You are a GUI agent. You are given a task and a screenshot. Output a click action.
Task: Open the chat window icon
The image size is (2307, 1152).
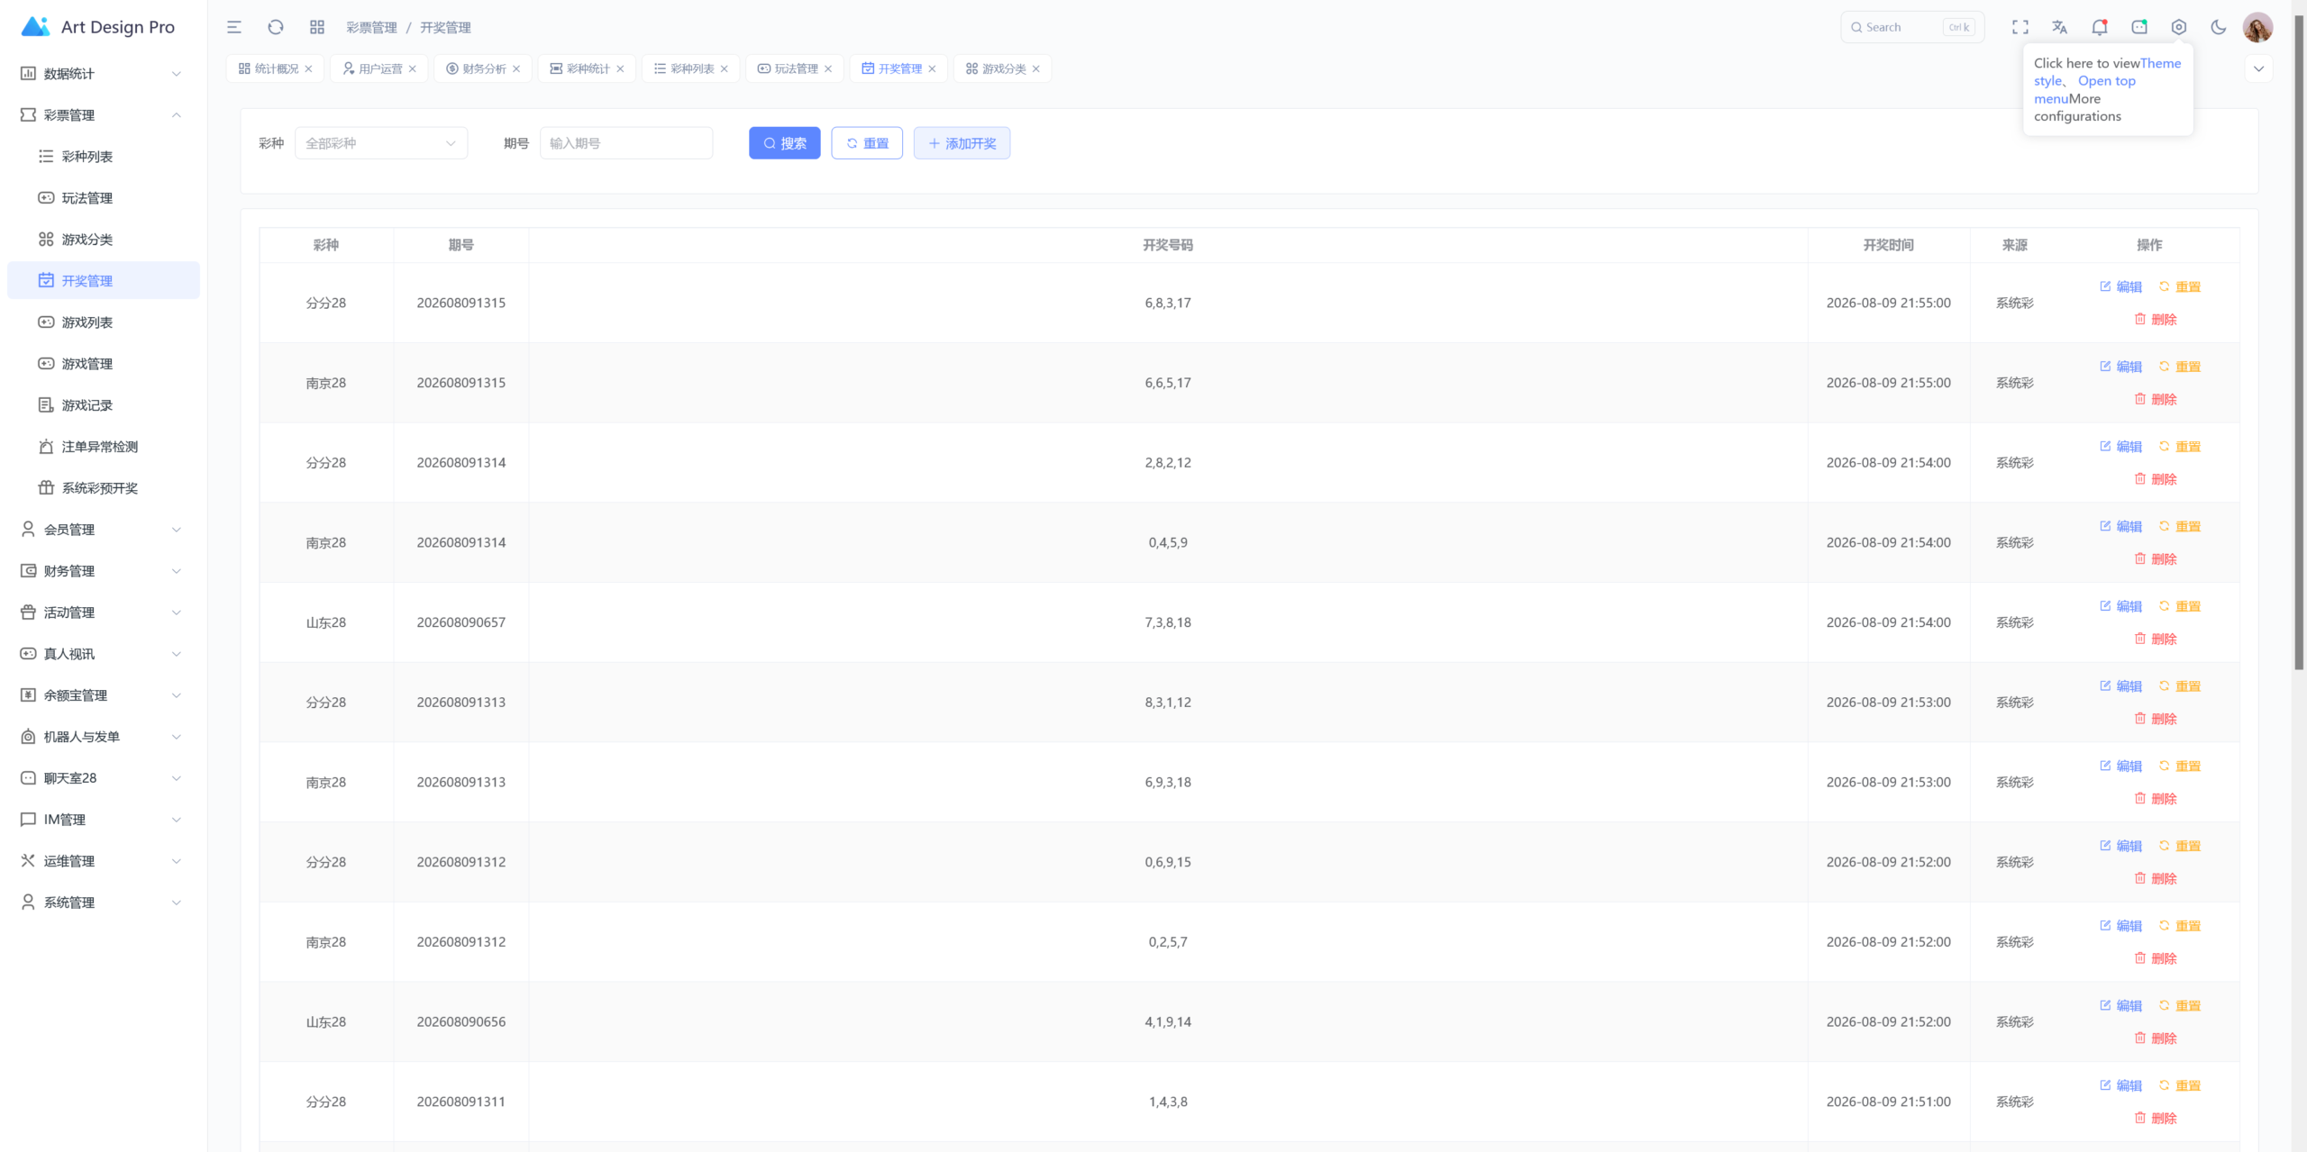[2139, 27]
